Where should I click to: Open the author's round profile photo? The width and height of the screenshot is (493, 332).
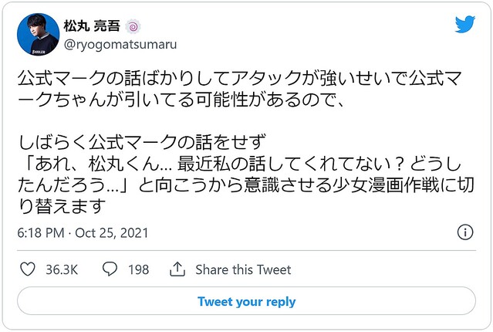(x=38, y=35)
